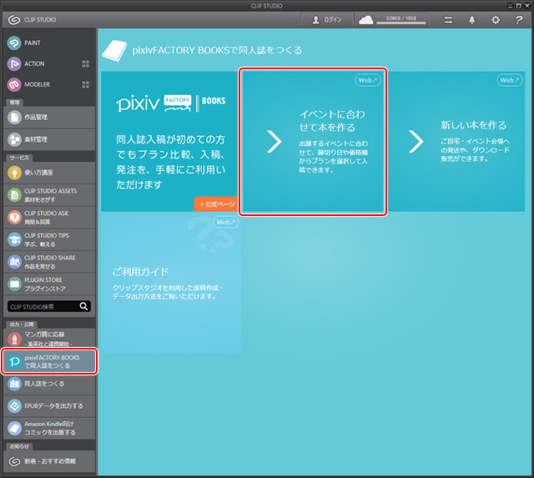The height and width of the screenshot is (478, 534).
Task: Click the grid icon next to MODELER
Action: (x=85, y=85)
